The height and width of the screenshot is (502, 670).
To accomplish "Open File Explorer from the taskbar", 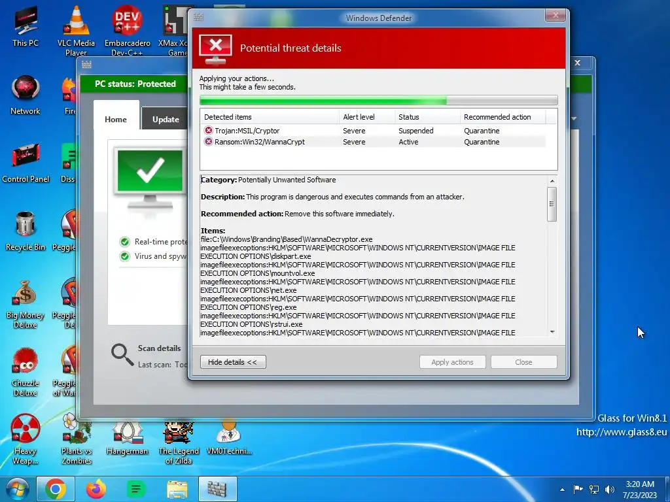I will [x=177, y=489].
